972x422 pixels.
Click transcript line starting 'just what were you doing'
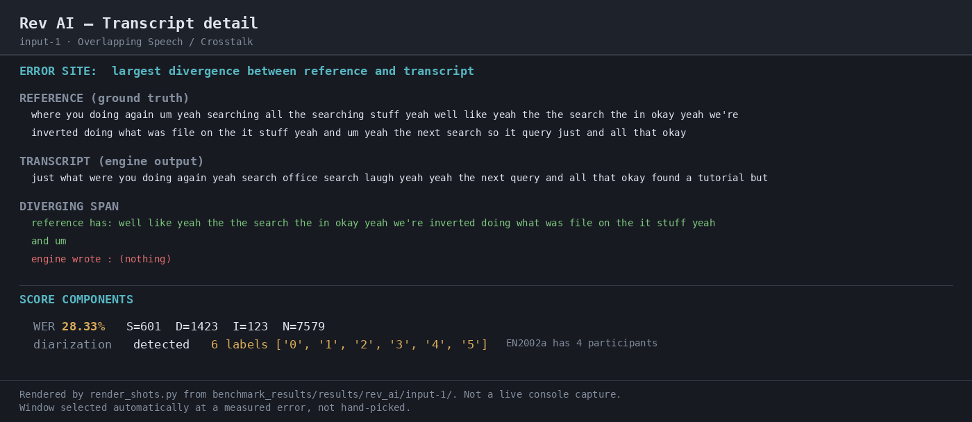pos(399,178)
